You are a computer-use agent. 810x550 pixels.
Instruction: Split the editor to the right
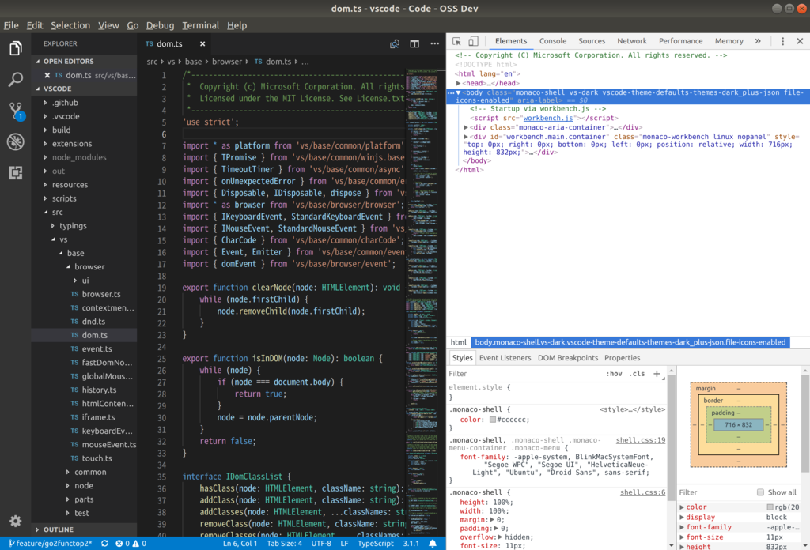coord(414,43)
